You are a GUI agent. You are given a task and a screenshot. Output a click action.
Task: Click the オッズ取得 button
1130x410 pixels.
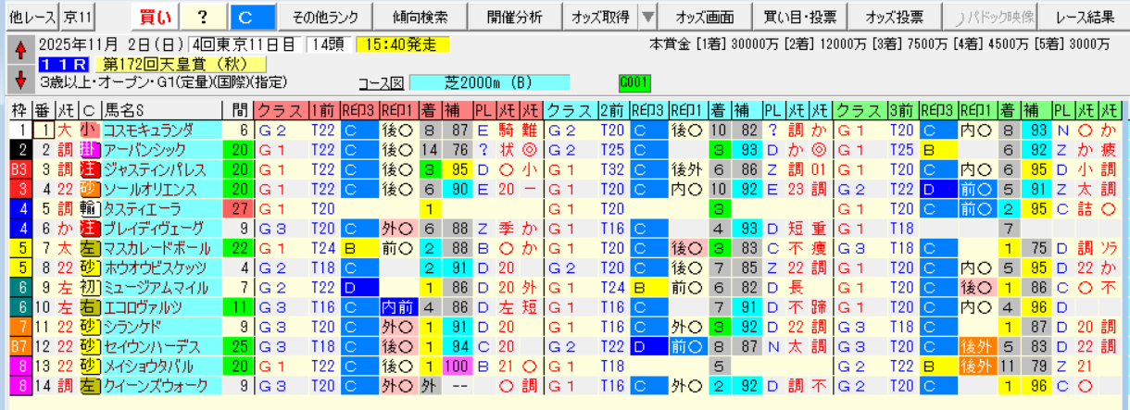600,17
